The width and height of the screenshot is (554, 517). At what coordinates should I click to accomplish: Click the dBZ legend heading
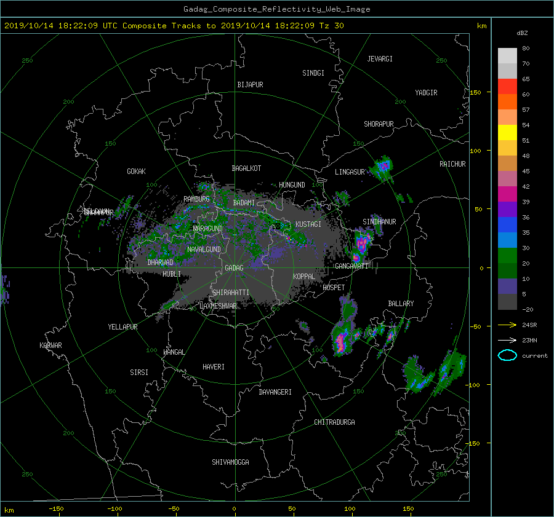[522, 33]
